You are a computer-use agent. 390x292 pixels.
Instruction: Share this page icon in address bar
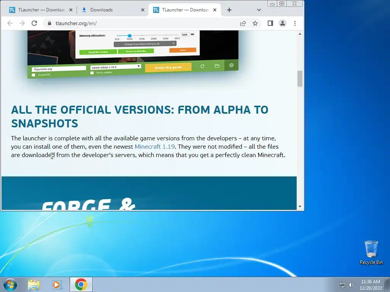click(243, 23)
